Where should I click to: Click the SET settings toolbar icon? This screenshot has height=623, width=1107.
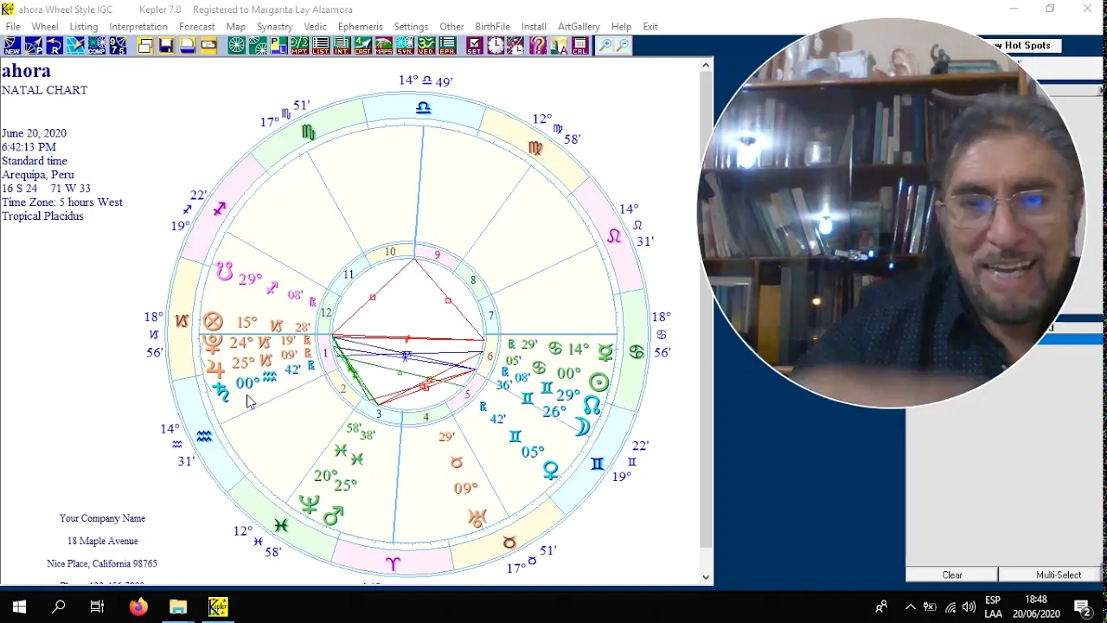tap(473, 45)
